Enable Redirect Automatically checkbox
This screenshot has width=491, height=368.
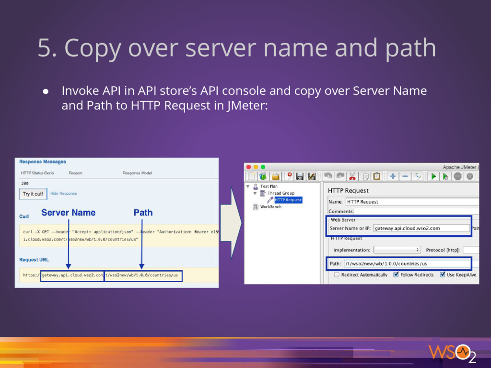(337, 275)
